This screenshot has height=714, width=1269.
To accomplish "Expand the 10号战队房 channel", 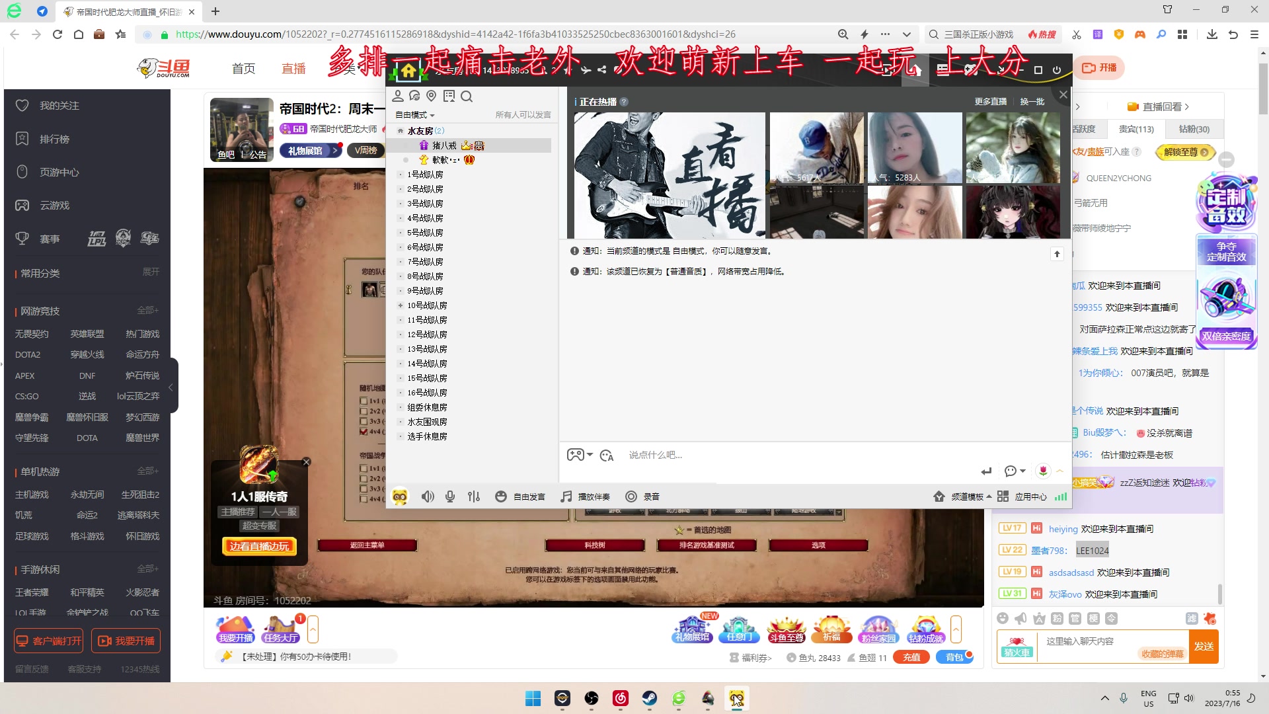I will tap(400, 305).
